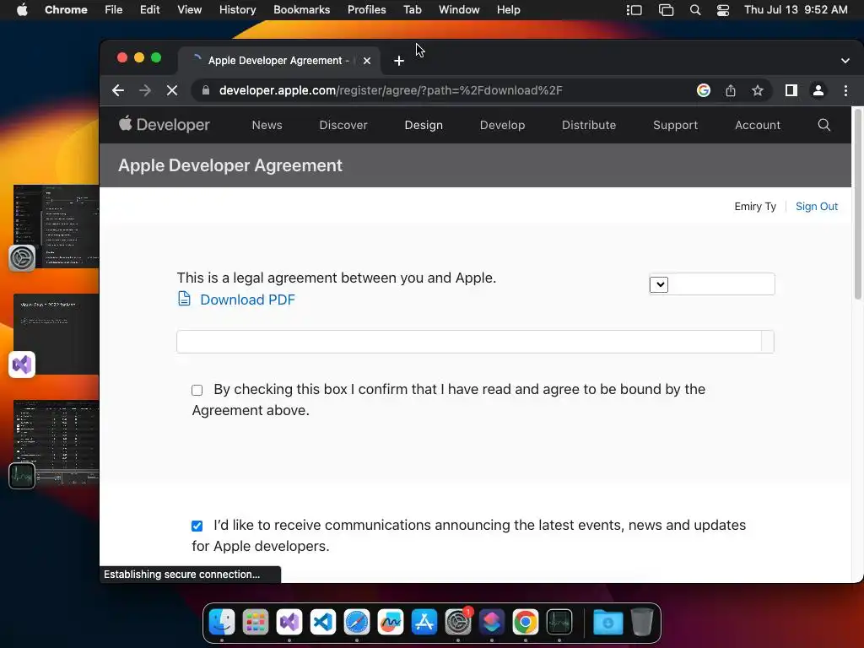Open Chrome's three-dot menu
This screenshot has width=864, height=648.
click(x=845, y=90)
